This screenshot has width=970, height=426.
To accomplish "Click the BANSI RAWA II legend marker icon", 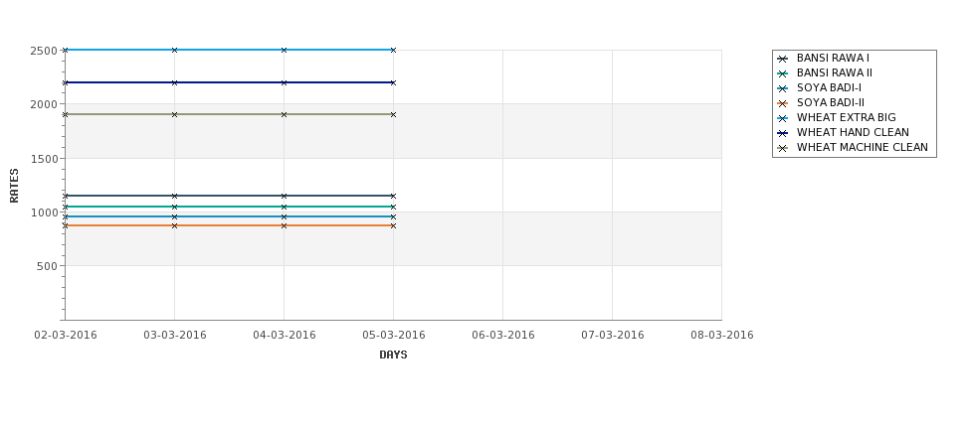I will pyautogui.click(x=783, y=73).
